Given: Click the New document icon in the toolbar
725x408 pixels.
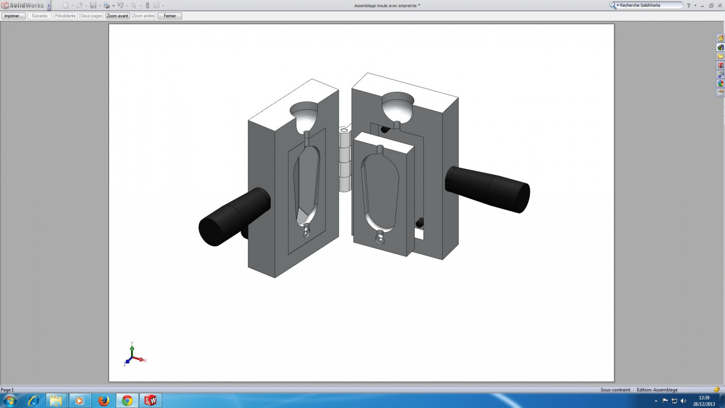Looking at the screenshot, I should coord(65,5).
